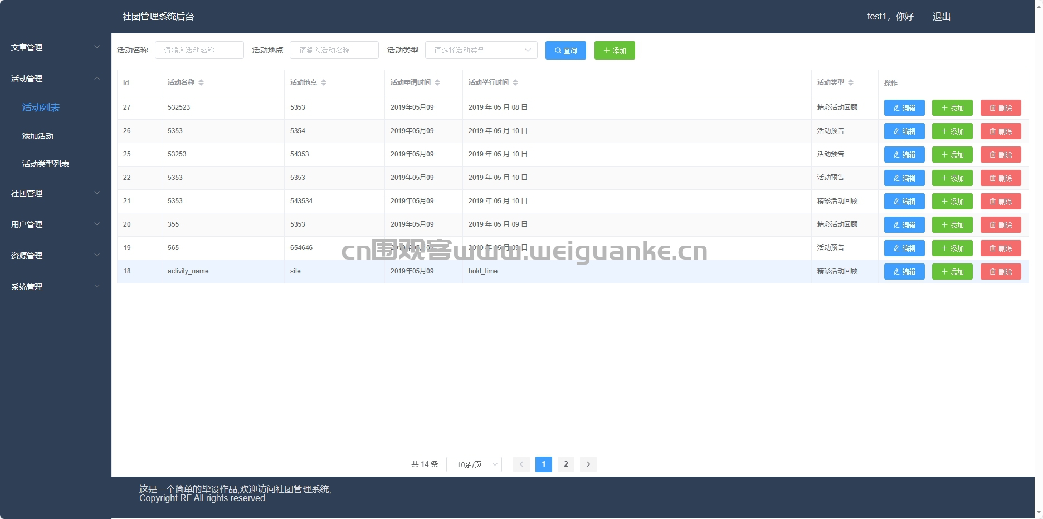Sort by 活动申请时间 column arrows
1043x519 pixels.
[437, 82]
